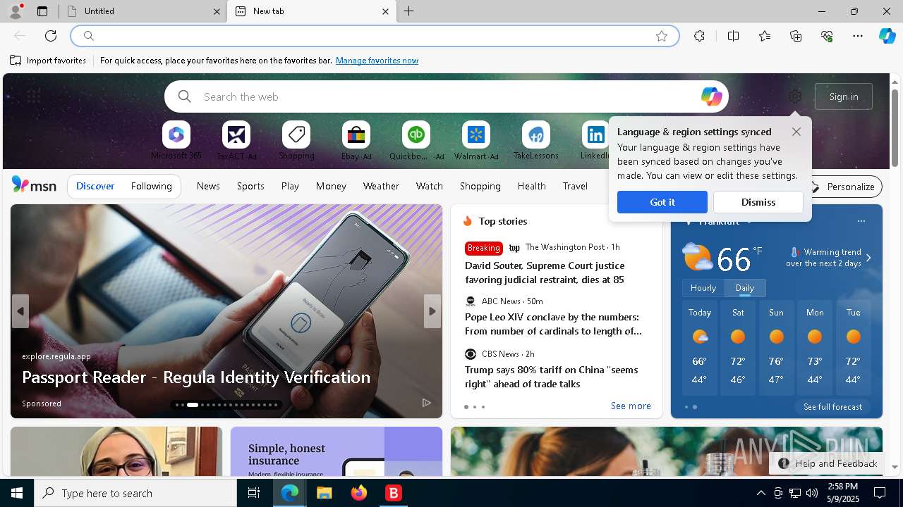
Task: Switch weather to Daily view
Action: coord(745,288)
